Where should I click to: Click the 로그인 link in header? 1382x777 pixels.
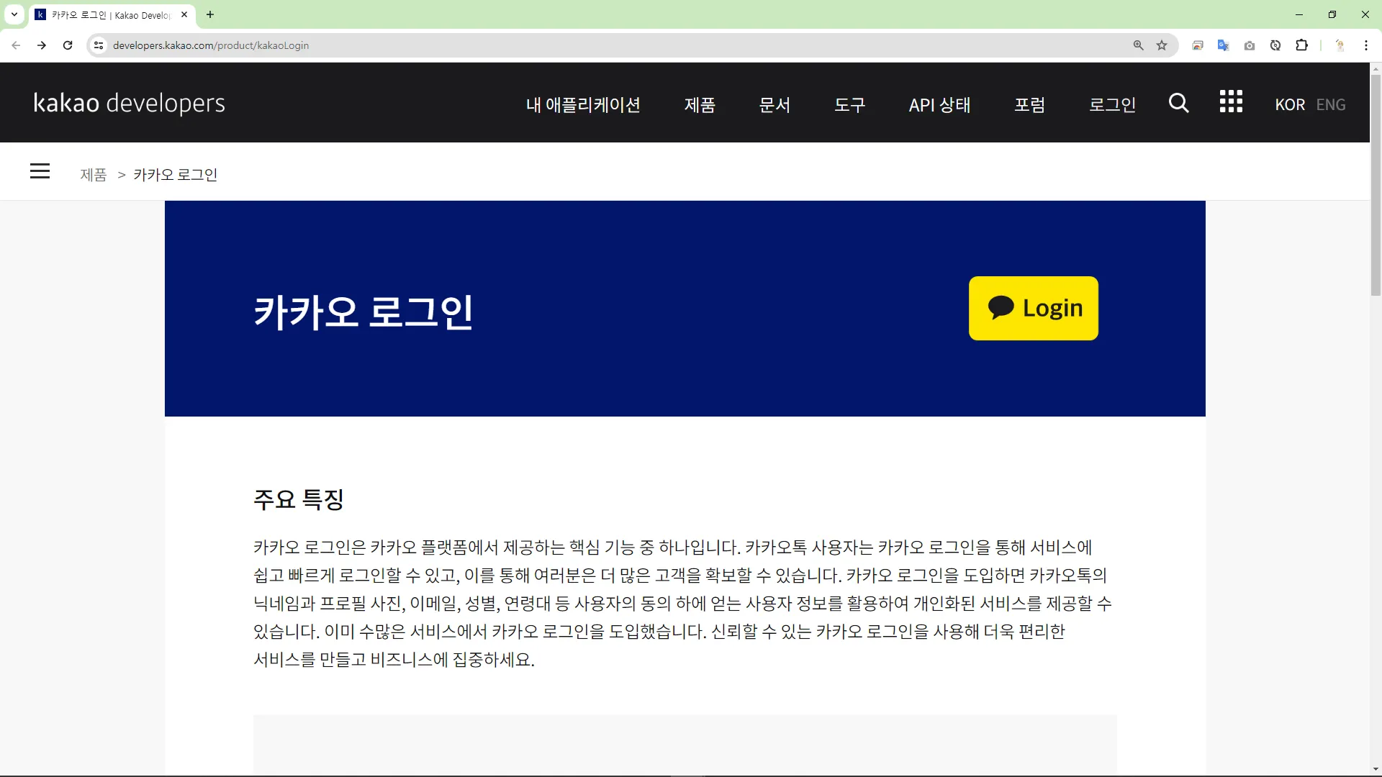1112,105
